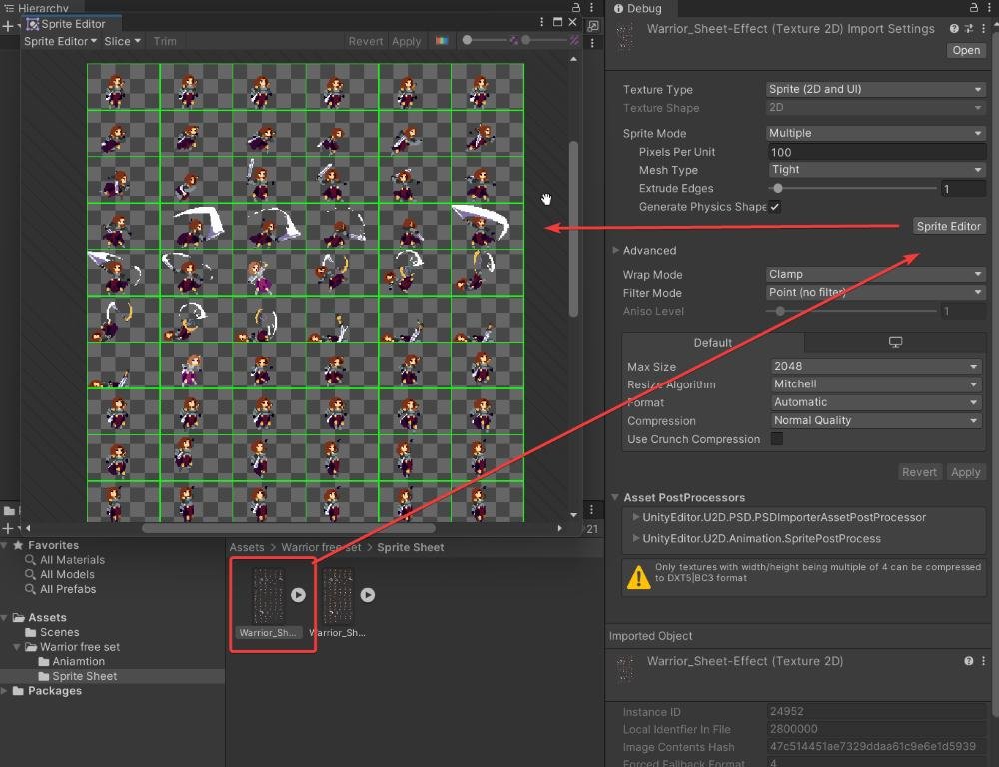Enable Use Crunch Compression checkbox

[x=777, y=438]
